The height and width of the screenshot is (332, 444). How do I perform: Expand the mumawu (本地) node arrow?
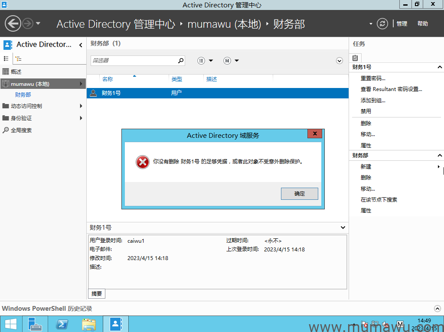click(81, 84)
